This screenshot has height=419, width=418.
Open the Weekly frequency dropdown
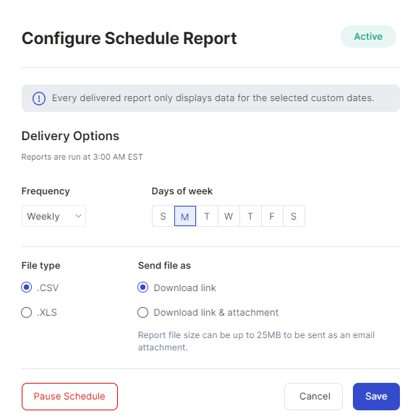(x=54, y=216)
